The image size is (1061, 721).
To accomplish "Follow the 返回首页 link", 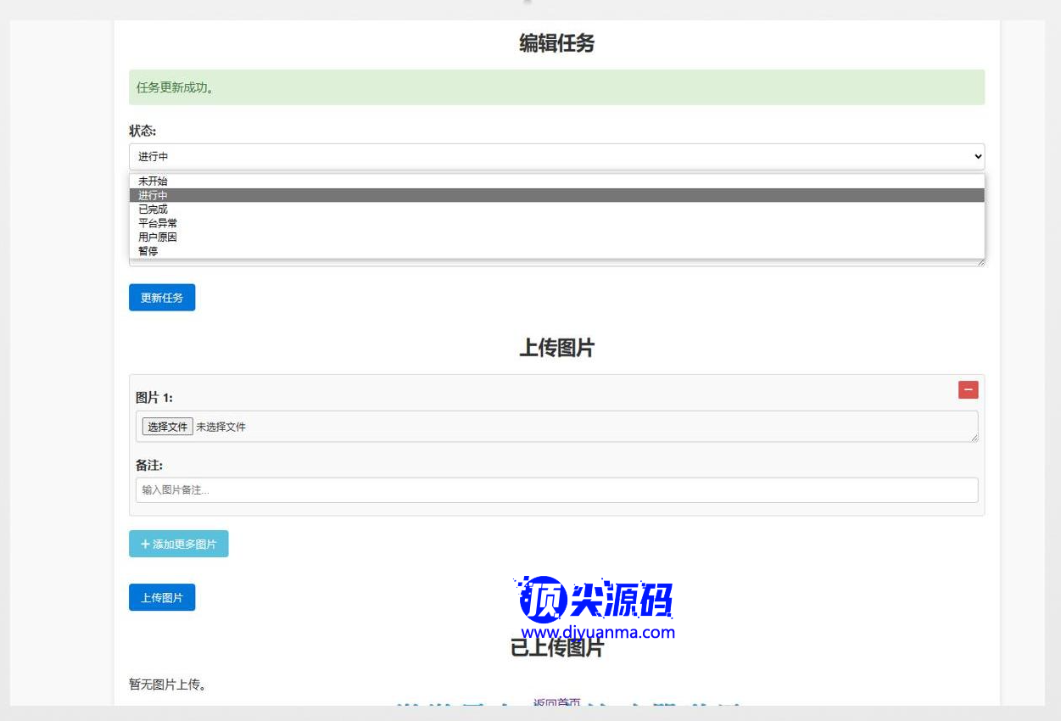I will point(556,703).
